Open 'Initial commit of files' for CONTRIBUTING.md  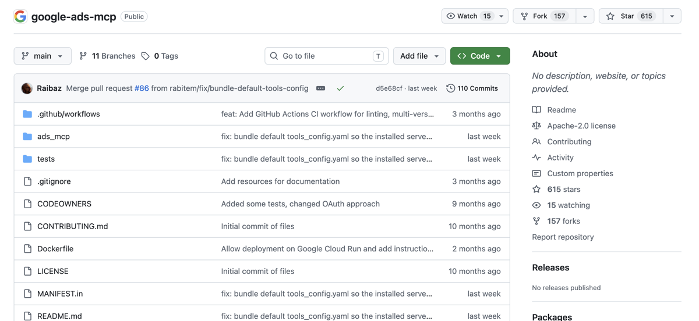point(257,226)
